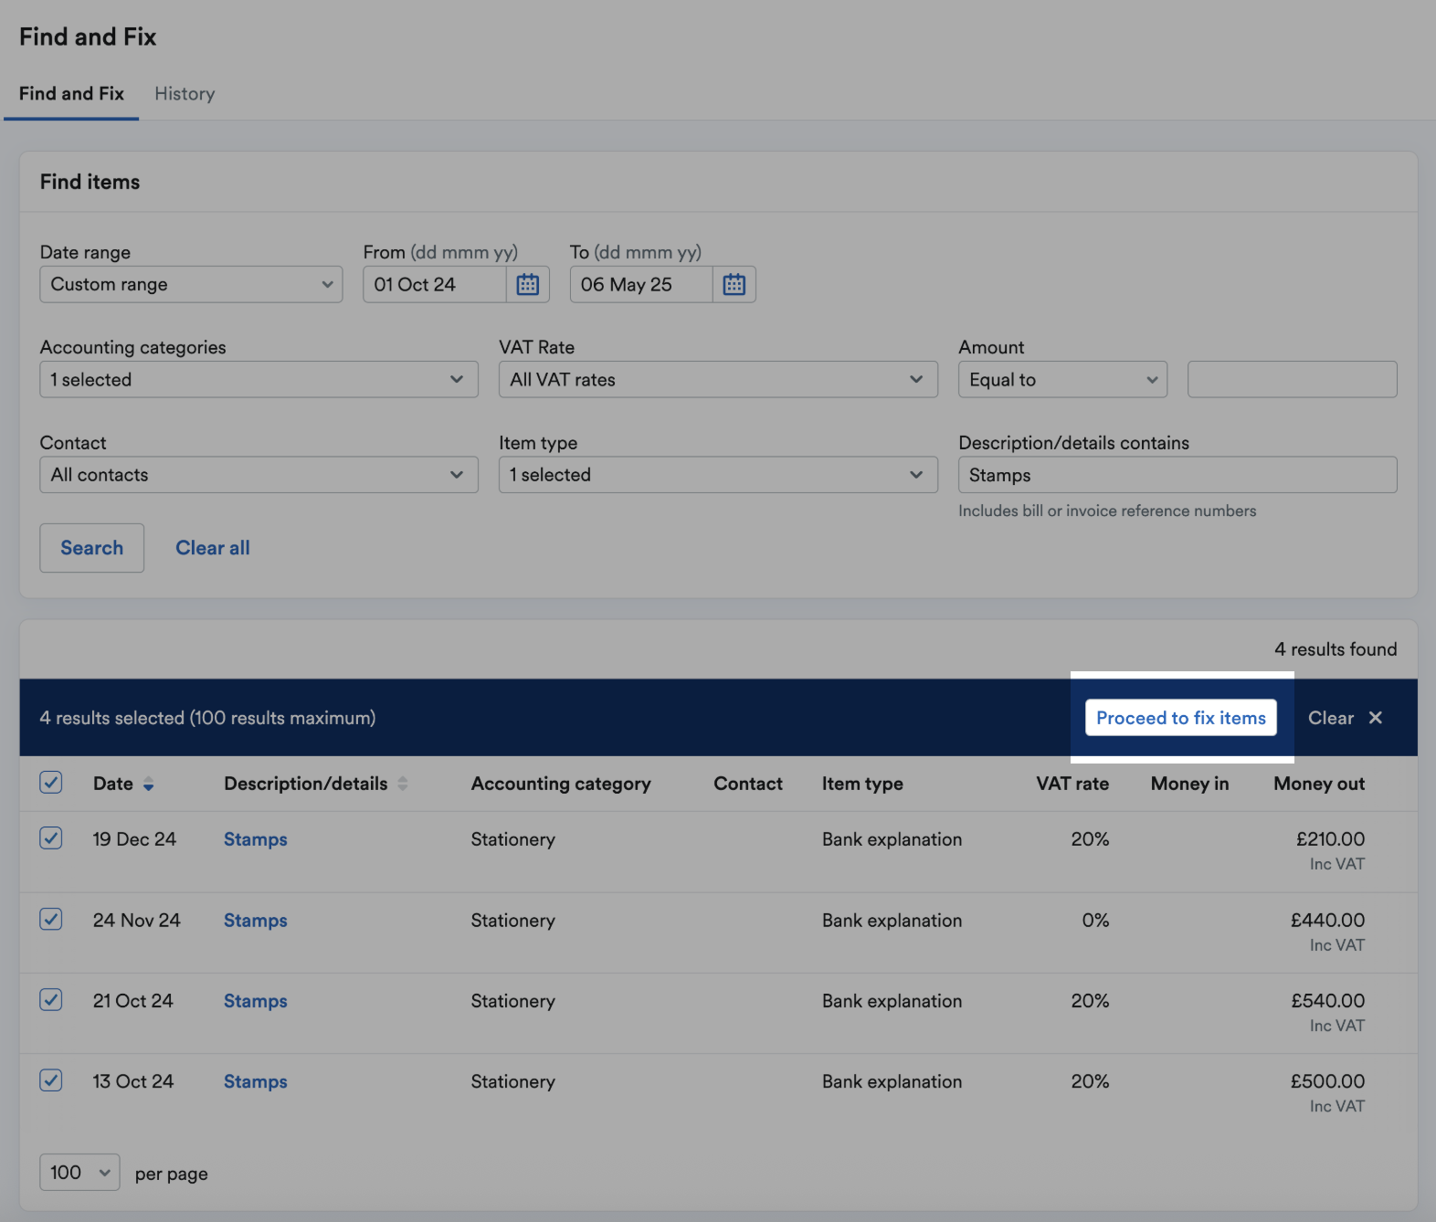Click the '4 results found' text
Image resolution: width=1436 pixels, height=1222 pixels.
(1336, 649)
